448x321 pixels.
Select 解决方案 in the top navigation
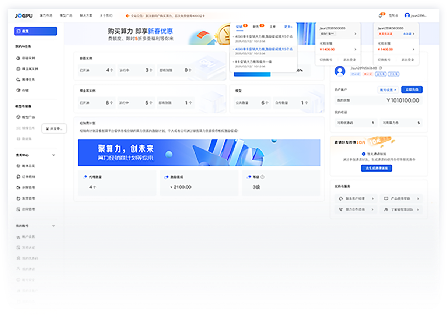tap(85, 16)
